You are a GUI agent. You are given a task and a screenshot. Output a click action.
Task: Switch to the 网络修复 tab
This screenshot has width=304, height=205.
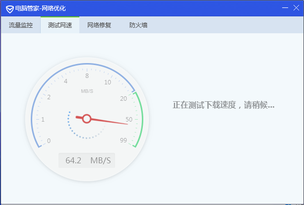click(99, 25)
